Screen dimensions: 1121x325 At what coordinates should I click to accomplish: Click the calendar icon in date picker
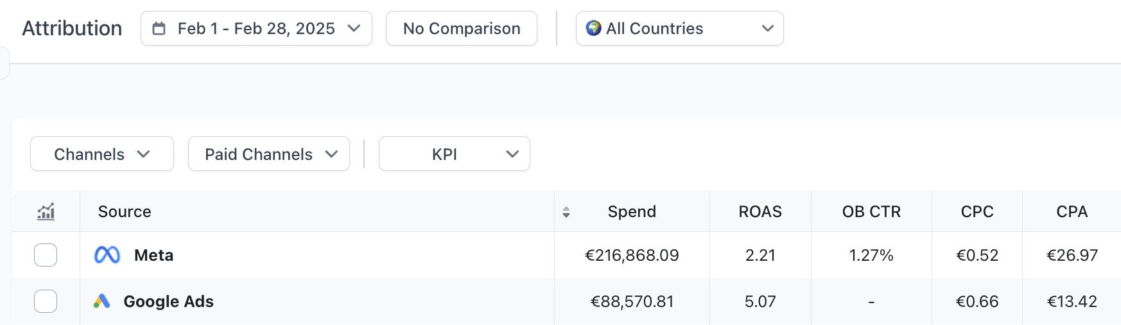[159, 29]
